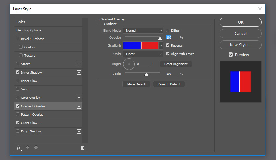276x160 pixels.
Task: Add another Color Overlay with plus icon
Action: click(x=79, y=98)
